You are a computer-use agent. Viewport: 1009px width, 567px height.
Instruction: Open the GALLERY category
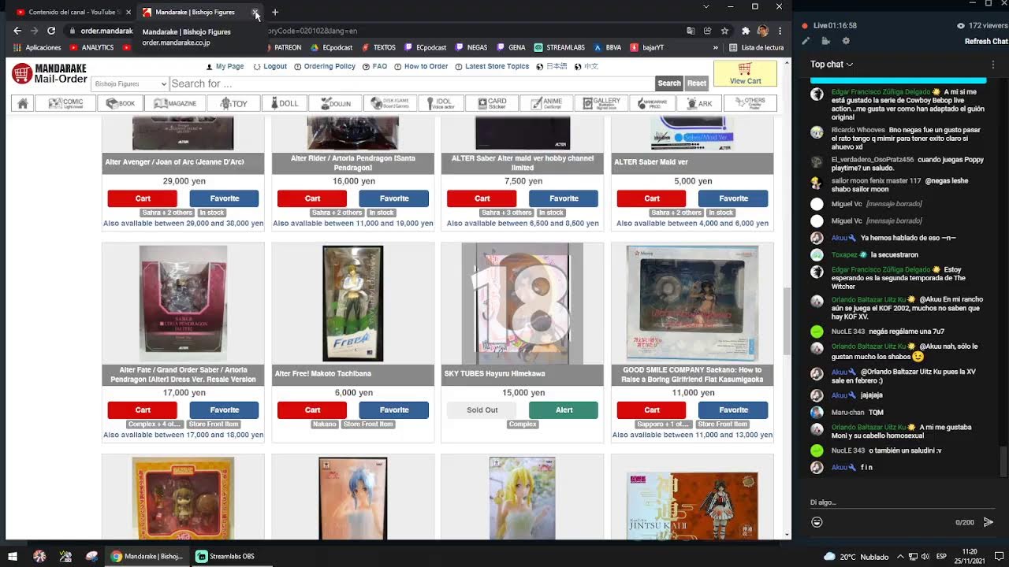coord(600,103)
